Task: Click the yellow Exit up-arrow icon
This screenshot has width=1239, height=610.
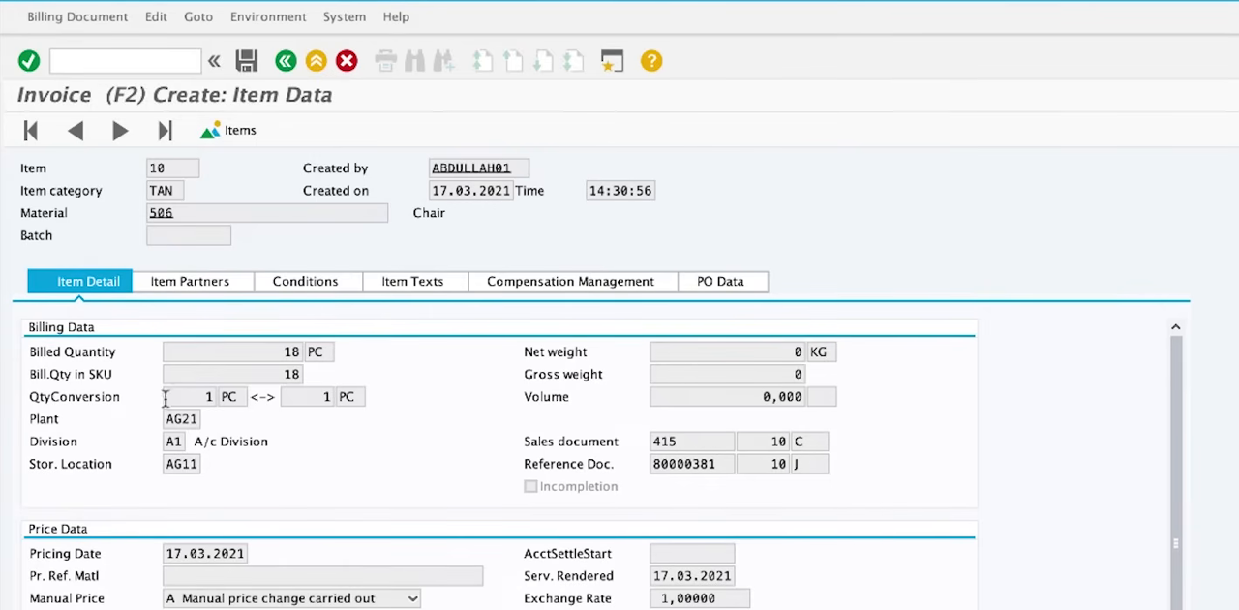Action: 317,61
